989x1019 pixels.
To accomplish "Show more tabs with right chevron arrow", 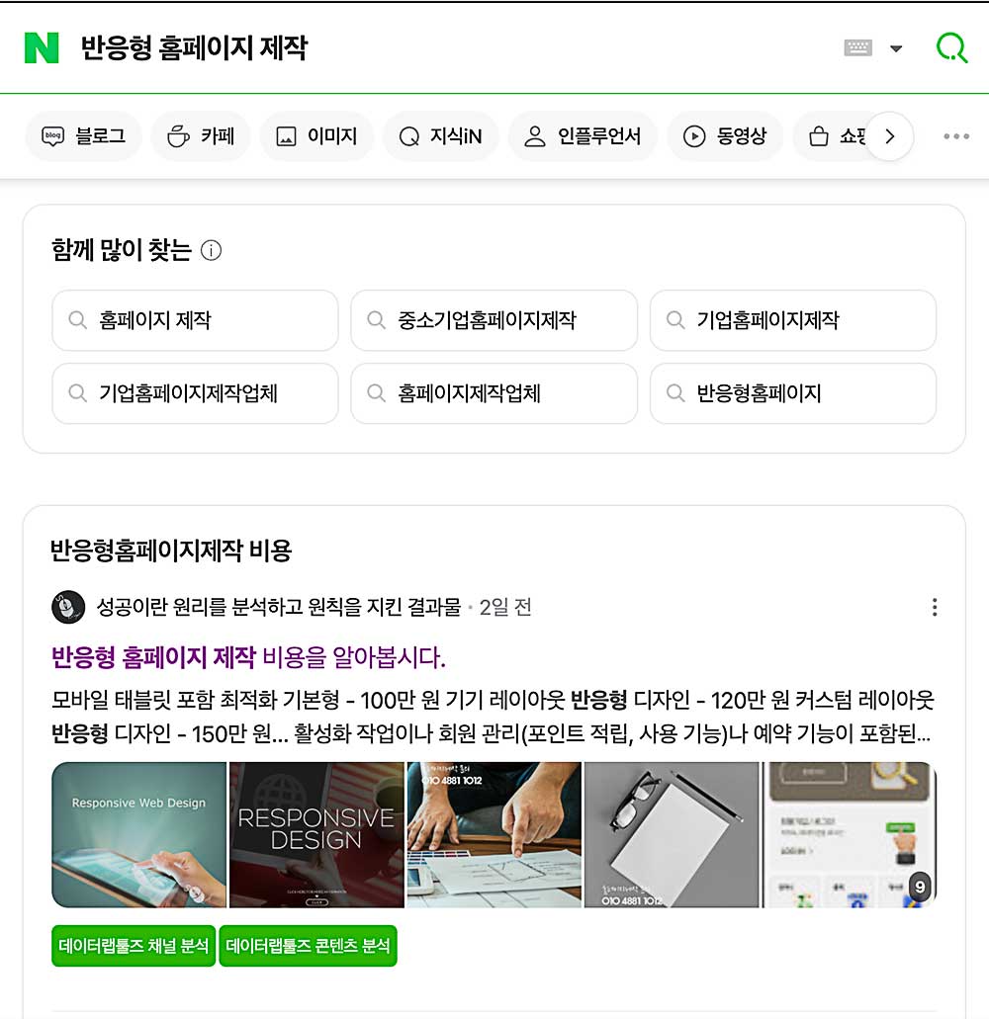I will 889,136.
